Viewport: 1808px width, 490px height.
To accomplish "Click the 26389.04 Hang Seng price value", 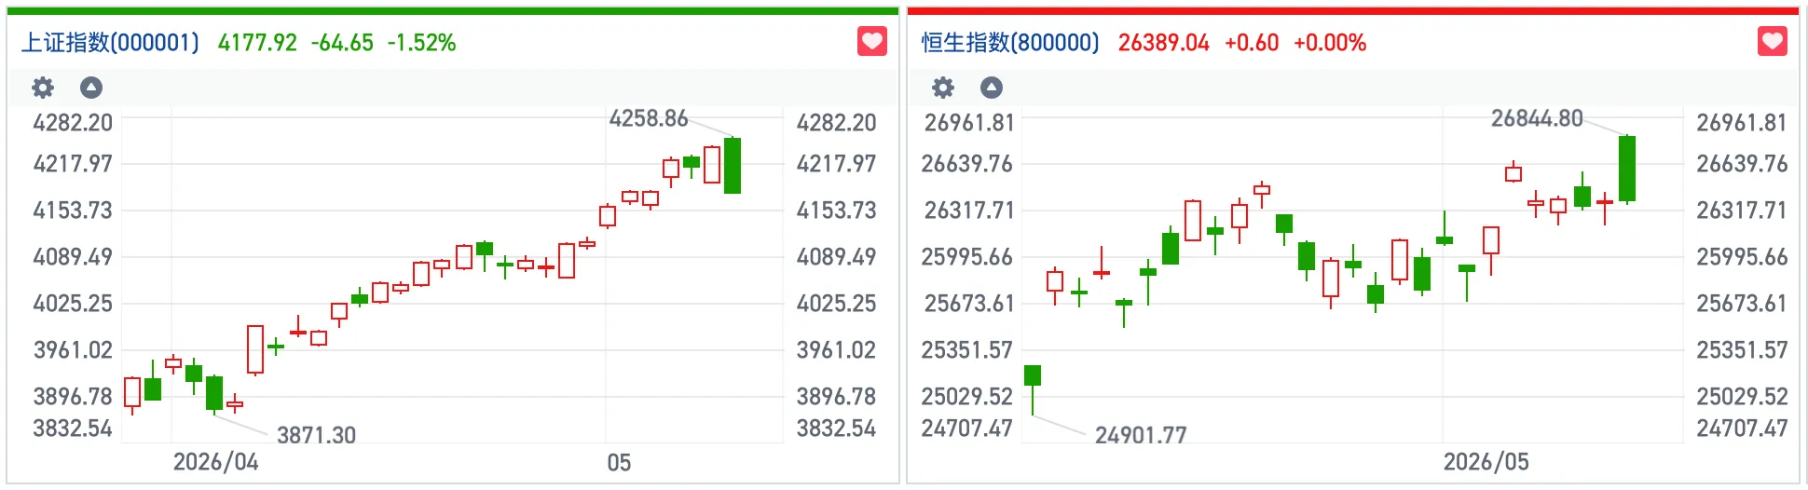I will (x=1163, y=43).
